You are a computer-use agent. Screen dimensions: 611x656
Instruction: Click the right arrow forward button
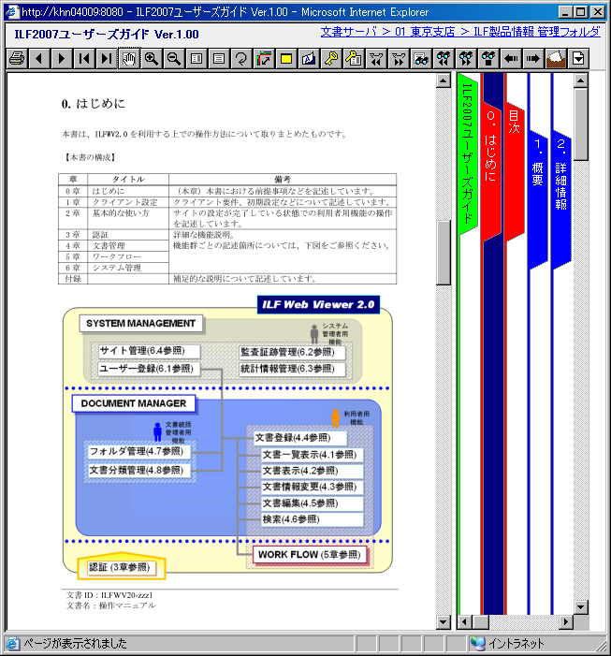click(533, 59)
